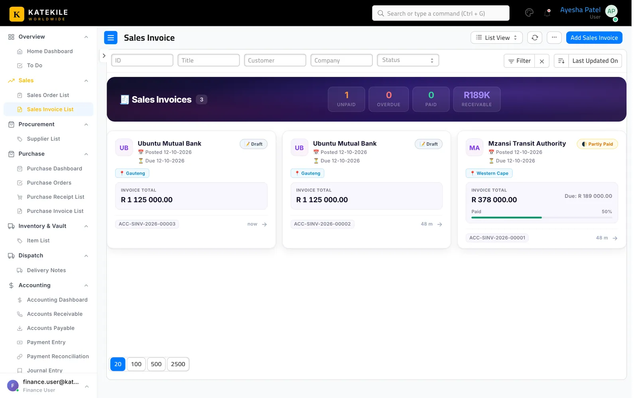Toggle the blue sidebar hamburger icon
638x398 pixels.
tap(111, 38)
